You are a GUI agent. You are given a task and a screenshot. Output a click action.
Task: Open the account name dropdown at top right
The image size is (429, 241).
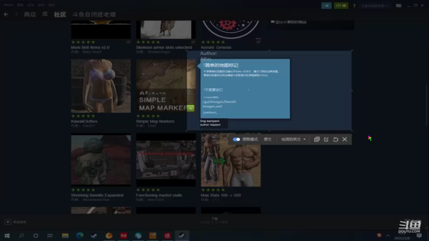point(374,6)
